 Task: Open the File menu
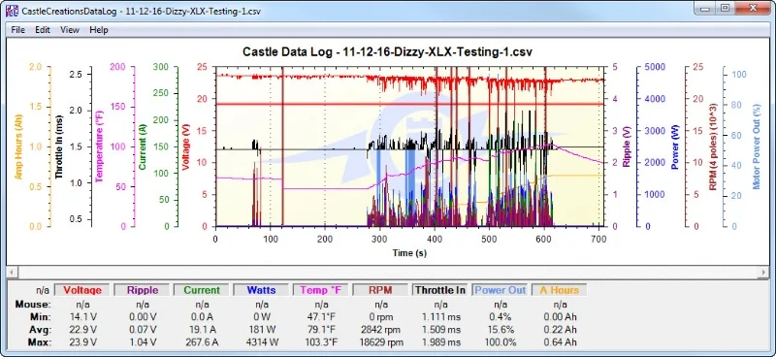click(17, 30)
